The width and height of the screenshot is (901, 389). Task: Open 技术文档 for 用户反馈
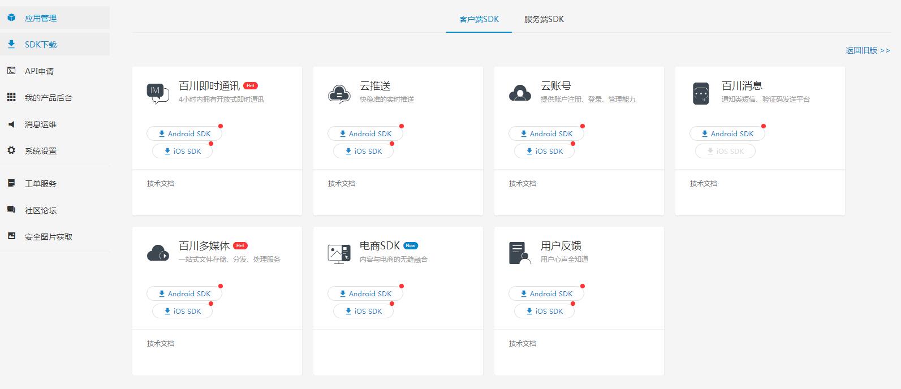523,343
